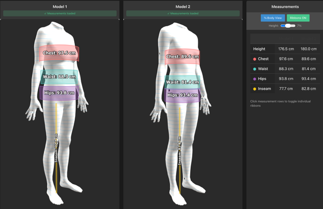Click the yellow Inseam color dot
Image resolution: width=323 pixels, height=209 pixels.
tap(255, 89)
